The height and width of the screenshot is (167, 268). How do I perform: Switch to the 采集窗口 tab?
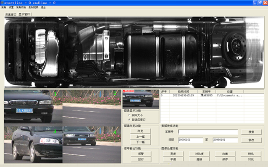11,15
